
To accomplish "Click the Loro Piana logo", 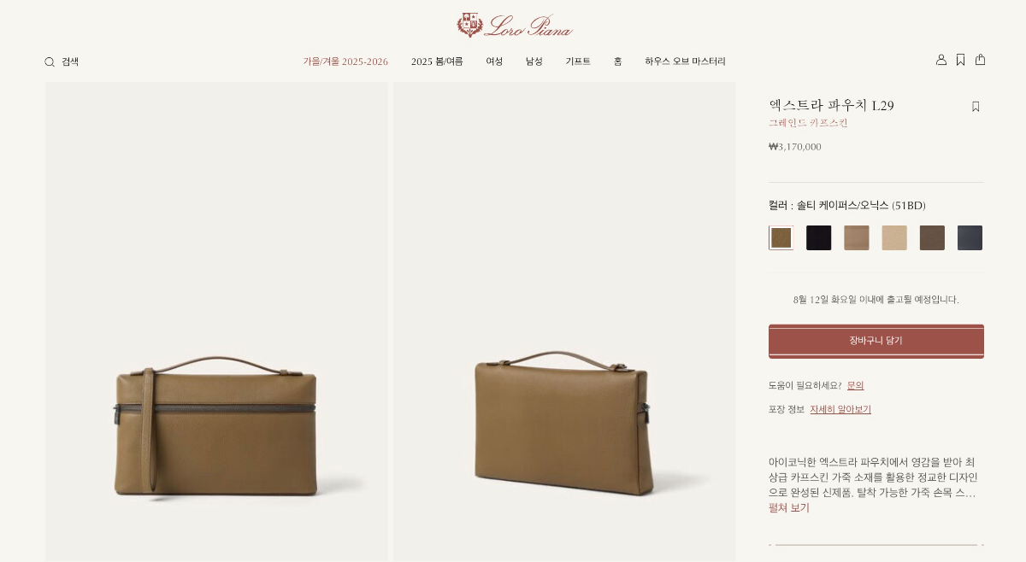I will (x=514, y=25).
